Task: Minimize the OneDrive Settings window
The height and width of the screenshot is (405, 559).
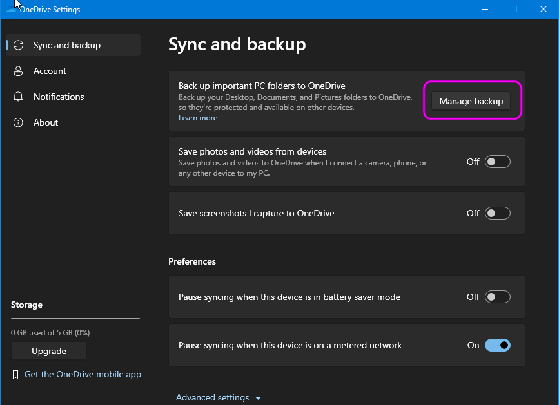Action: coord(485,9)
